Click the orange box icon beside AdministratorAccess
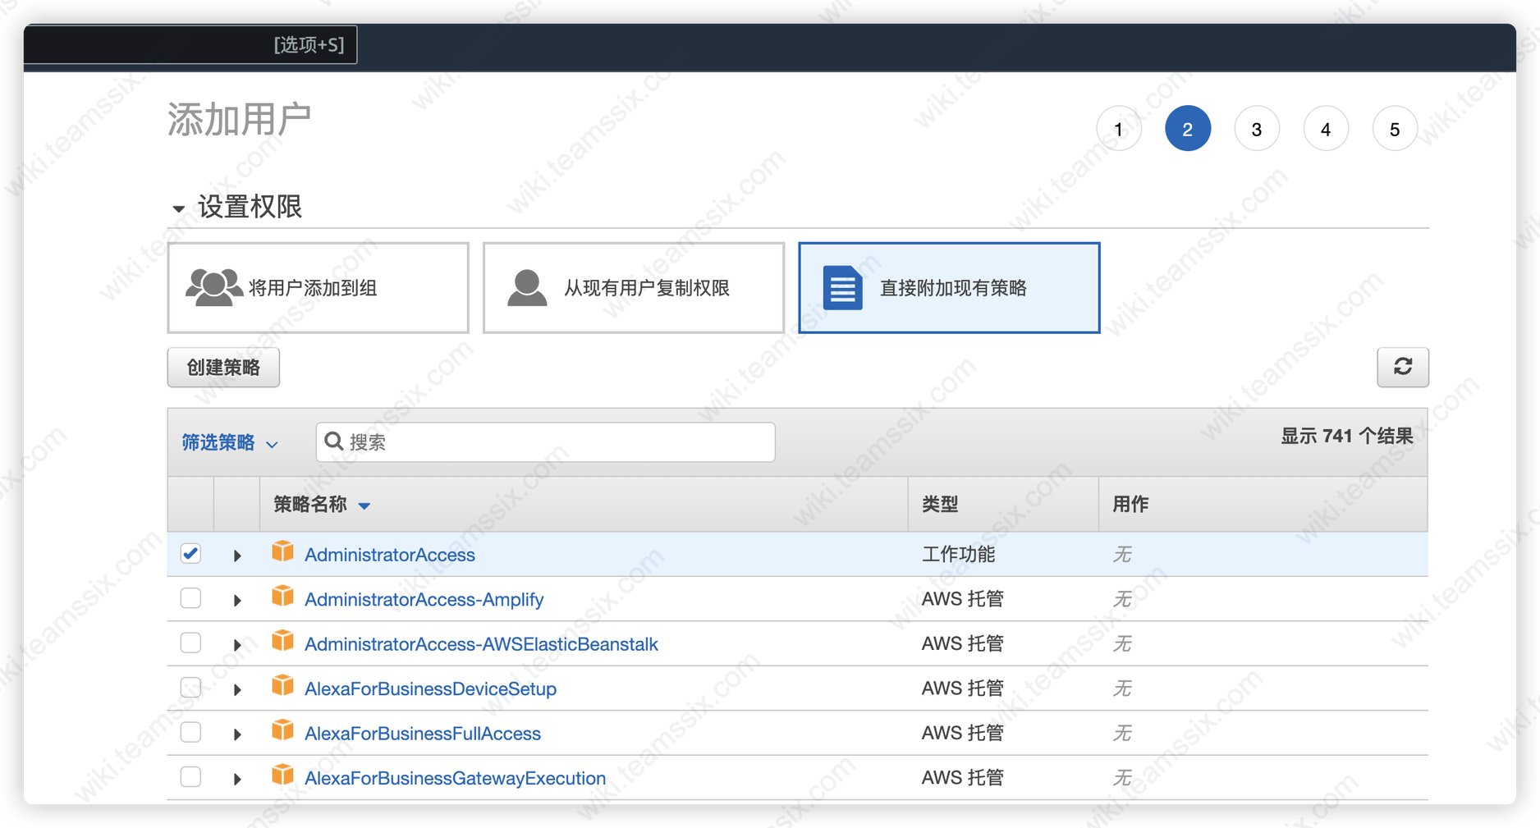Screen dimensions: 1540x828 pos(282,551)
